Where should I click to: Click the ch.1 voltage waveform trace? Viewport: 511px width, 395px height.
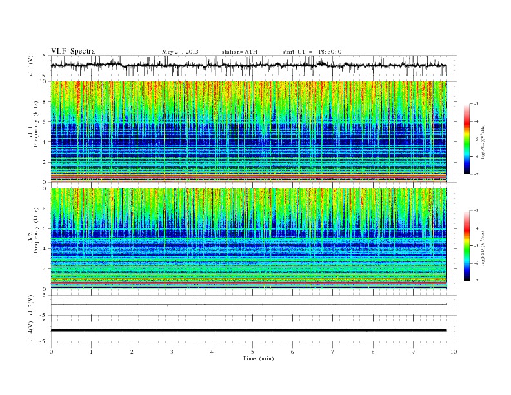248,65
